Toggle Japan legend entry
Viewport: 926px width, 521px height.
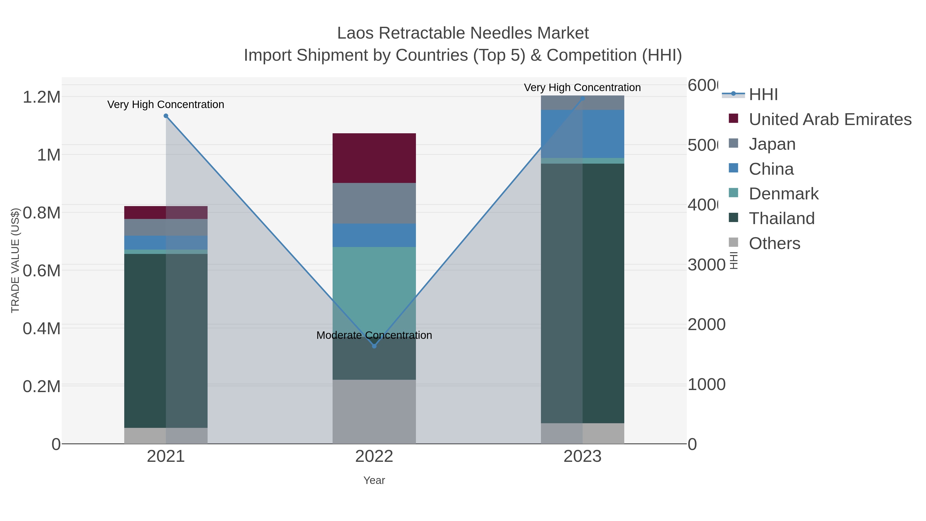pyautogui.click(x=762, y=144)
